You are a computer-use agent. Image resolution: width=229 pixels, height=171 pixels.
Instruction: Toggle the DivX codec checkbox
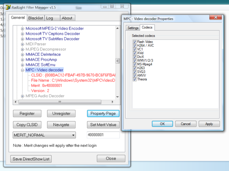tap(134, 57)
